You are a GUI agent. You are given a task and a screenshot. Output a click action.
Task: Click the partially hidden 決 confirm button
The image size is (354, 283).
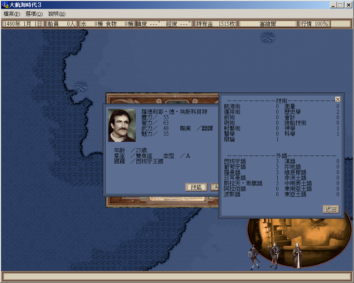(x=214, y=187)
